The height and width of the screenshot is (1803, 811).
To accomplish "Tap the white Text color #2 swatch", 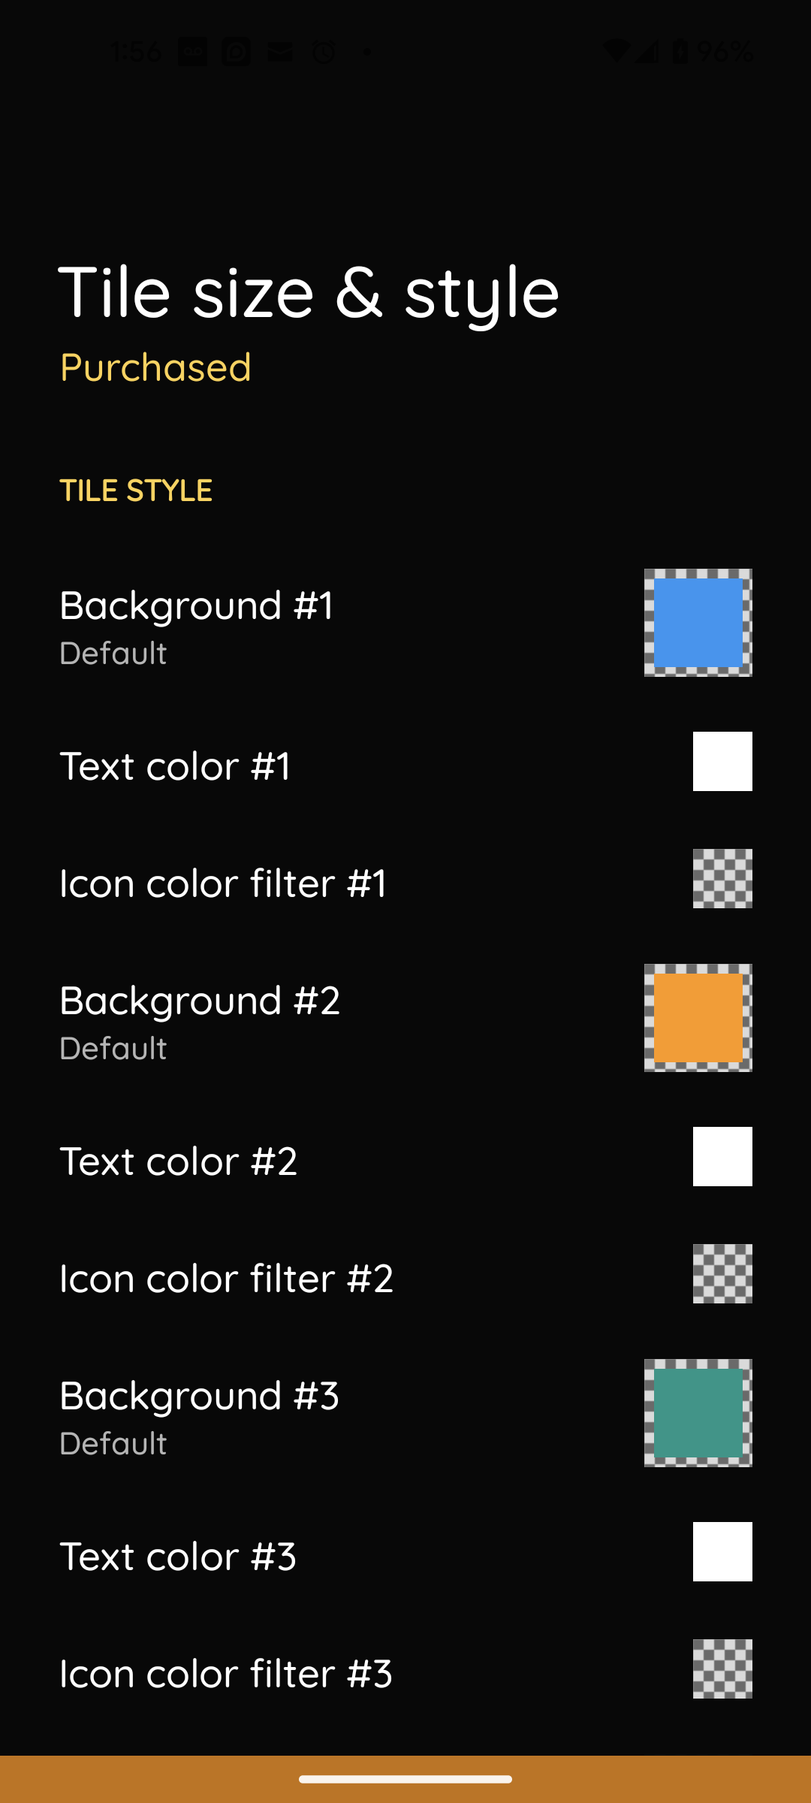I will (x=722, y=1156).
